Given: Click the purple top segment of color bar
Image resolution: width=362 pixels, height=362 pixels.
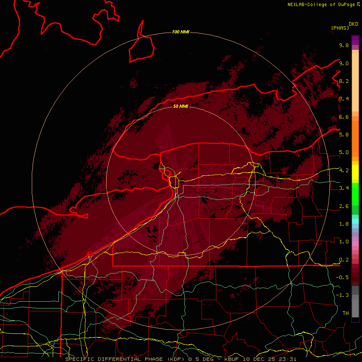Looking at the screenshot, I should pyautogui.click(x=355, y=40).
